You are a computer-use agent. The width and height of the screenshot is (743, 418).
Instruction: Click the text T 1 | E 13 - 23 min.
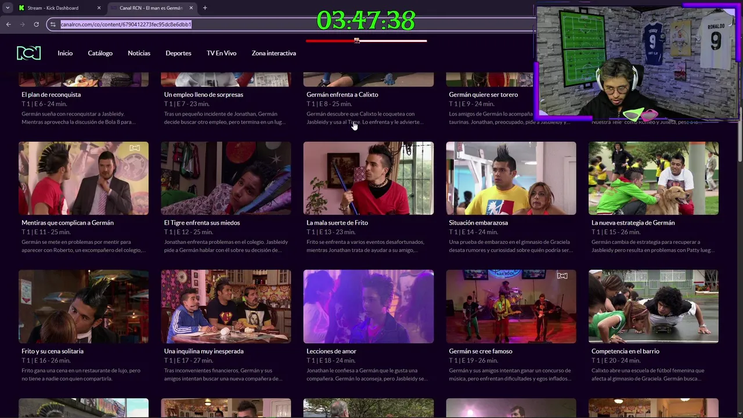331,232
